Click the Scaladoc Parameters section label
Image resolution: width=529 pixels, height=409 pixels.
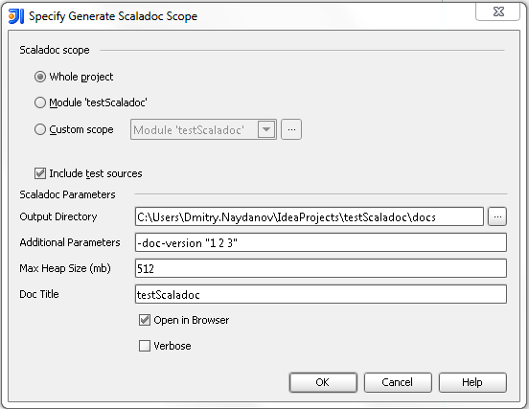[x=67, y=194]
